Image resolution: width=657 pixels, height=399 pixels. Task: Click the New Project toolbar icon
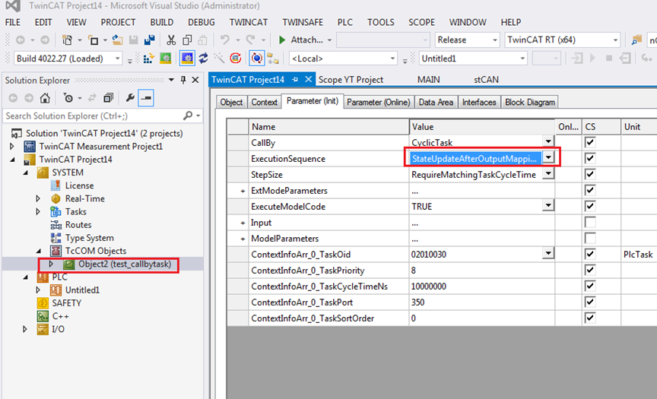[67, 40]
